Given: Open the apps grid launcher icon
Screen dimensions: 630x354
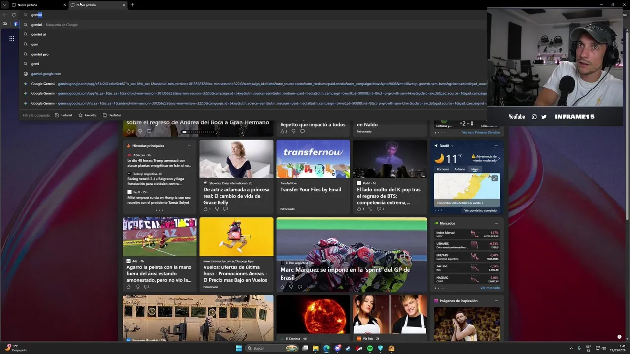Looking at the screenshot, I should coord(12,38).
